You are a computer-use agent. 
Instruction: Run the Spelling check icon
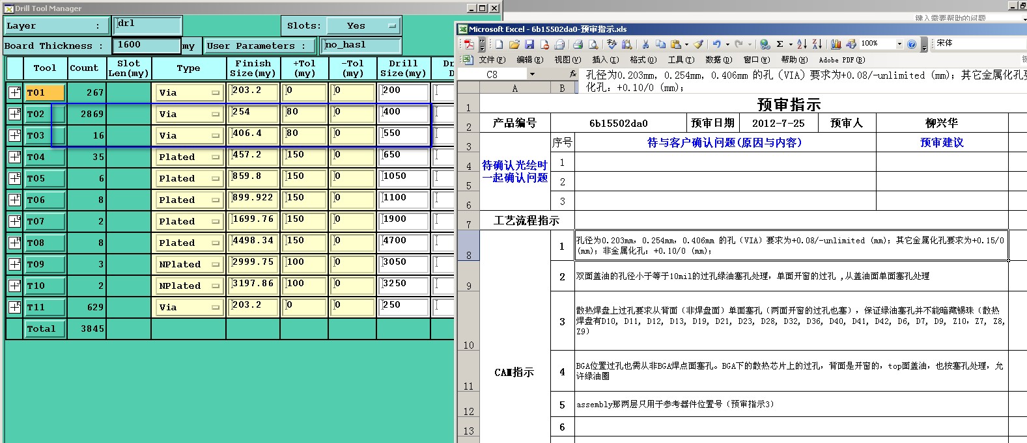(612, 44)
